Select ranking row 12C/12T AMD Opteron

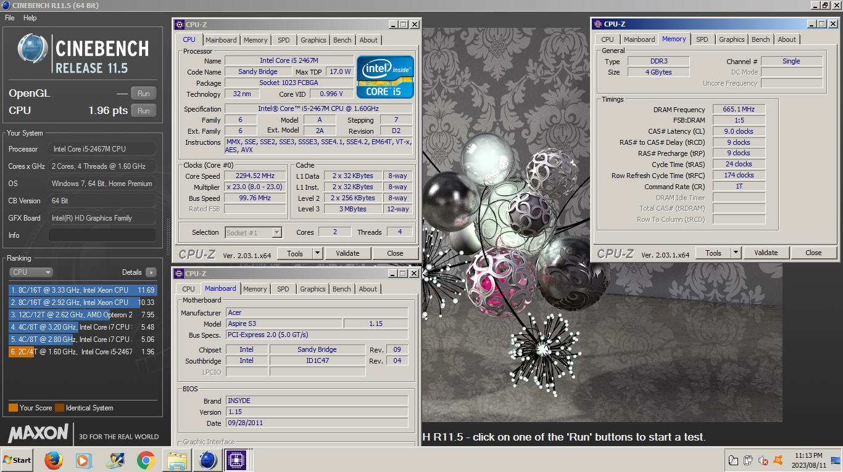click(x=83, y=315)
